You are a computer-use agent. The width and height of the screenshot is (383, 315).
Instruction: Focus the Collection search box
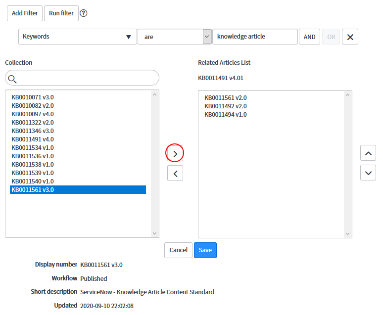coord(87,78)
